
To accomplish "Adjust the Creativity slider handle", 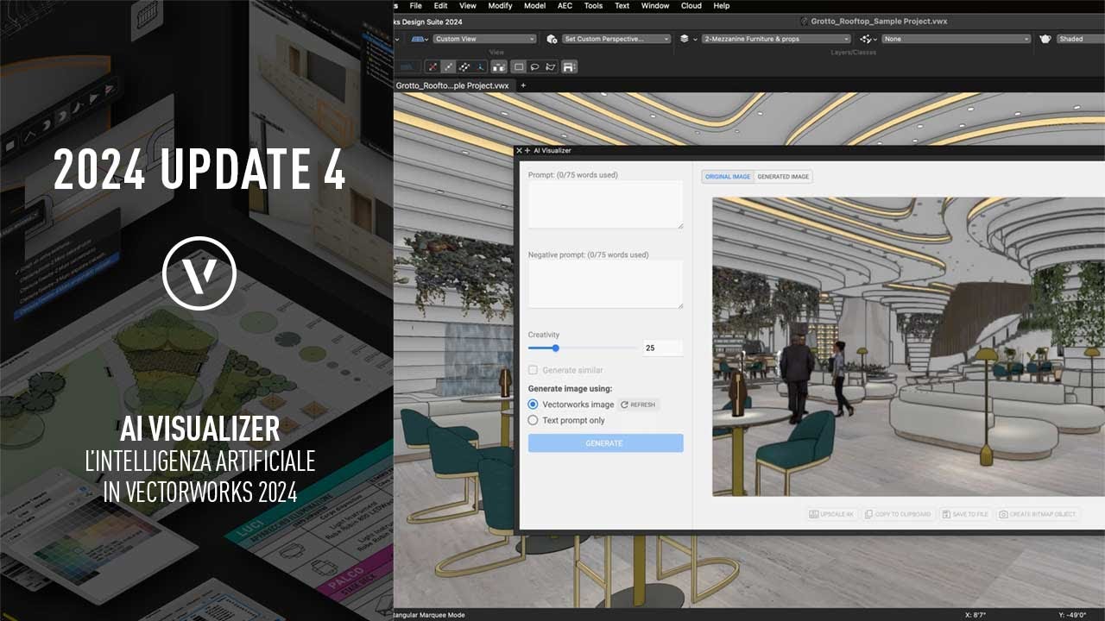I will click(555, 348).
